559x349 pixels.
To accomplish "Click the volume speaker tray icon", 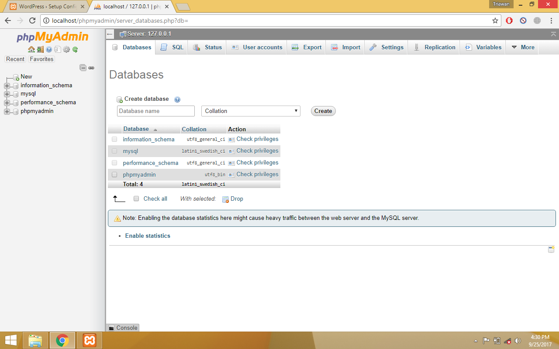I will (518, 341).
